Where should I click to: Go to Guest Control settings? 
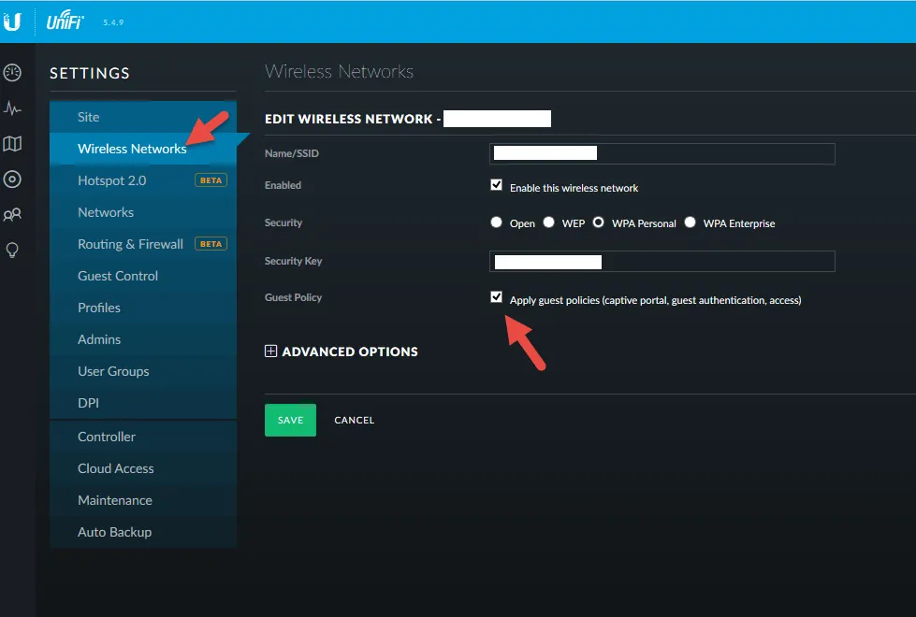(118, 276)
